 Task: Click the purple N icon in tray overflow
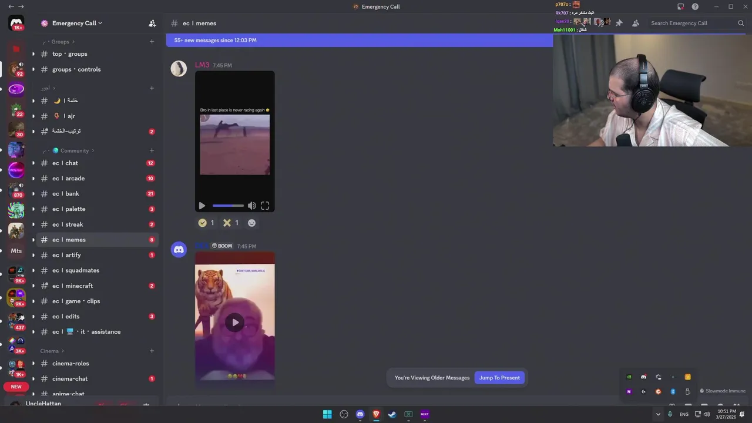point(629,391)
